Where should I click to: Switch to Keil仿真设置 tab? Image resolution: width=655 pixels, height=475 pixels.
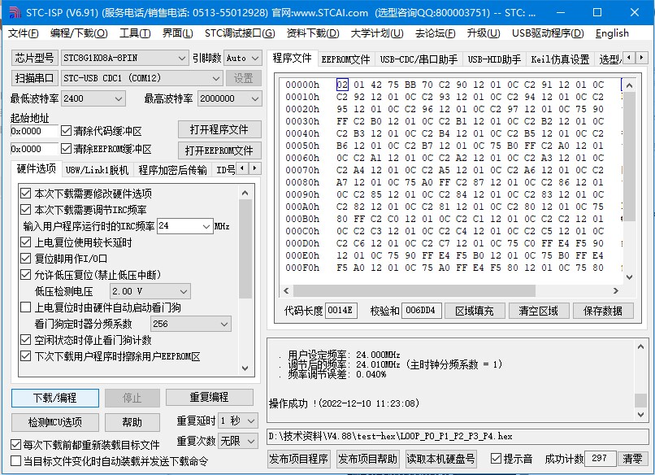560,59
